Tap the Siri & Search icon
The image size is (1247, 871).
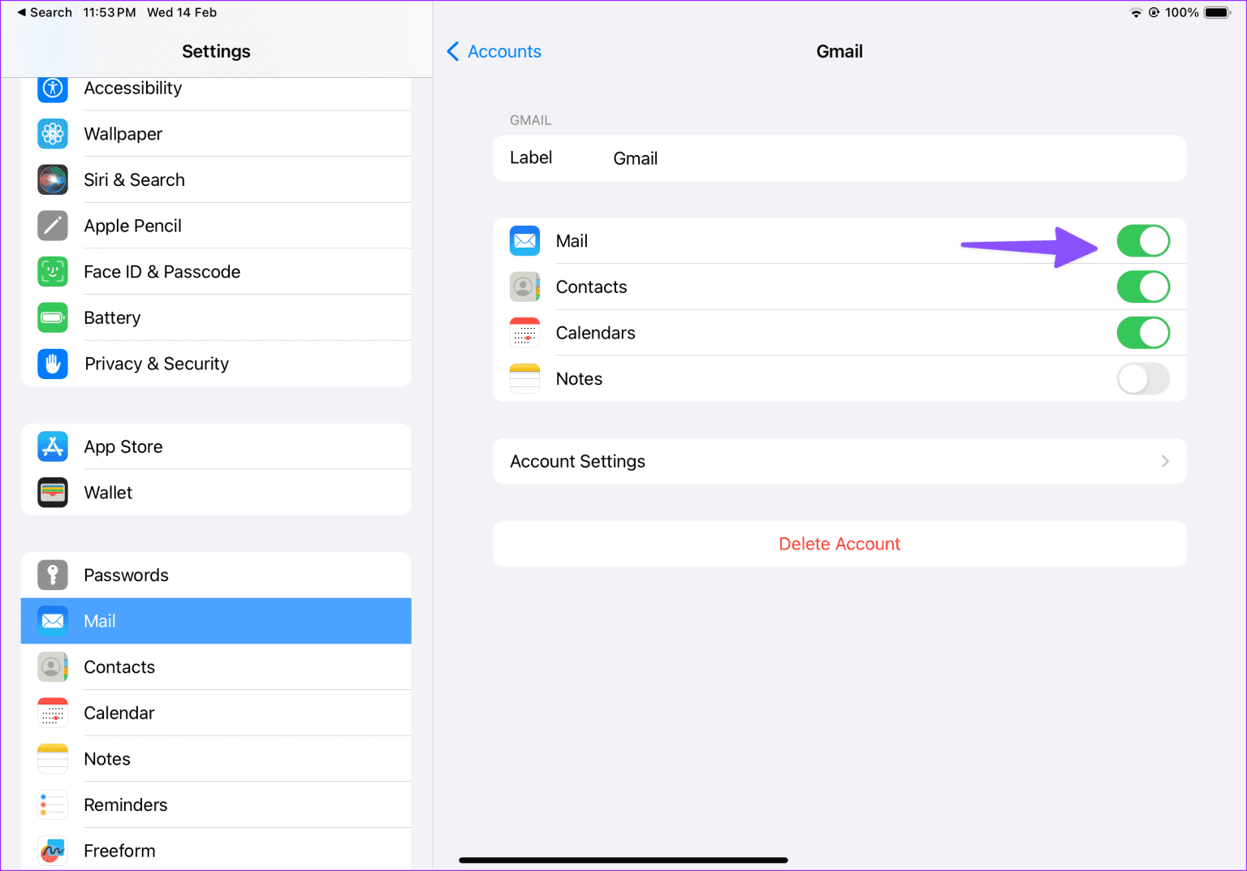click(53, 179)
